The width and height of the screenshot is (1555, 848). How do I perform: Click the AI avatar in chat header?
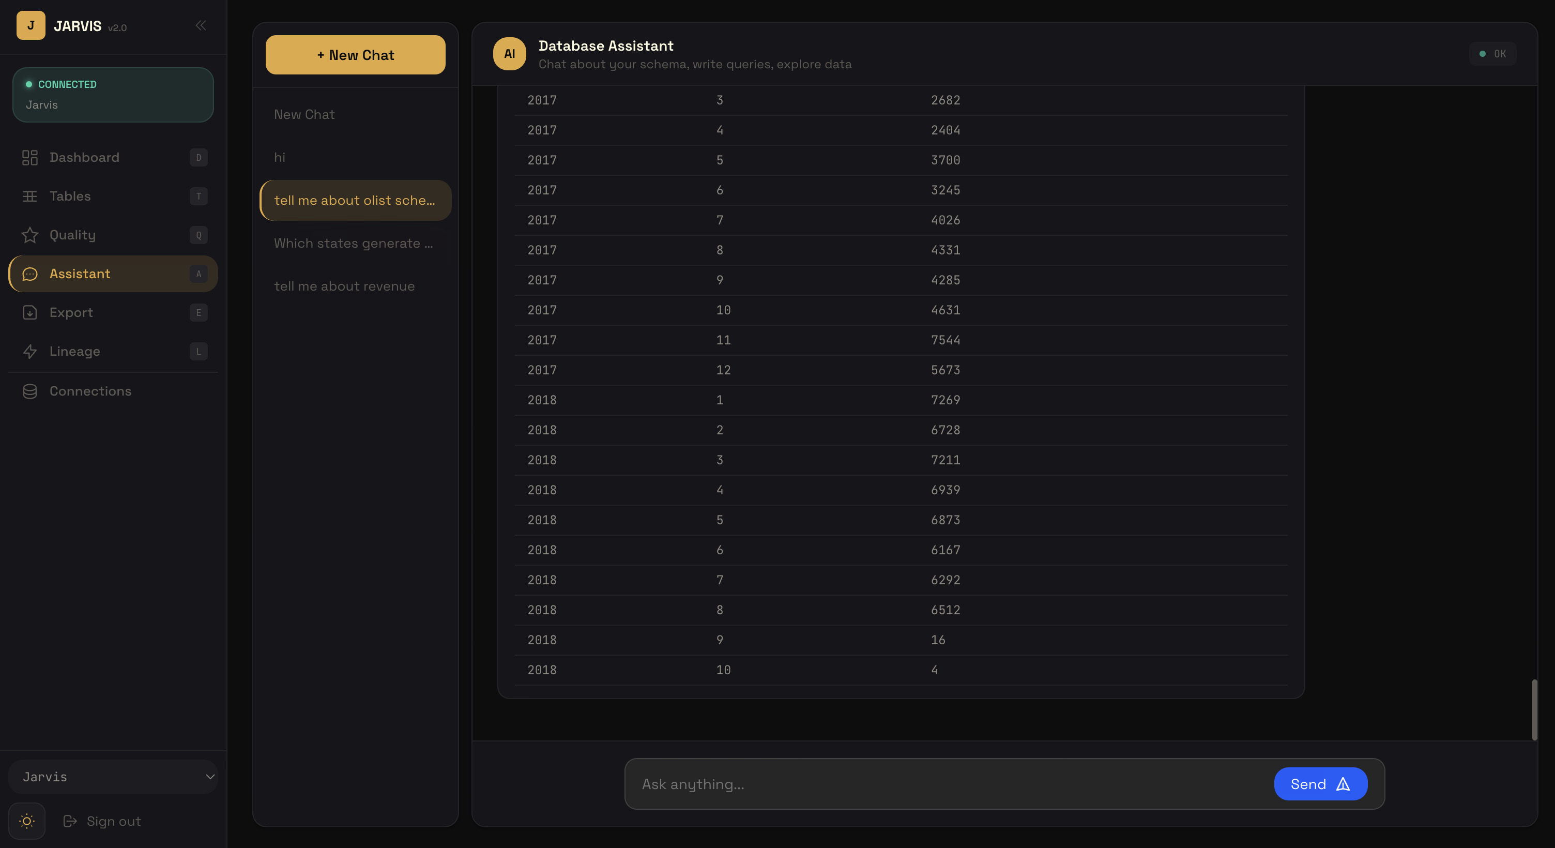pyautogui.click(x=510, y=54)
